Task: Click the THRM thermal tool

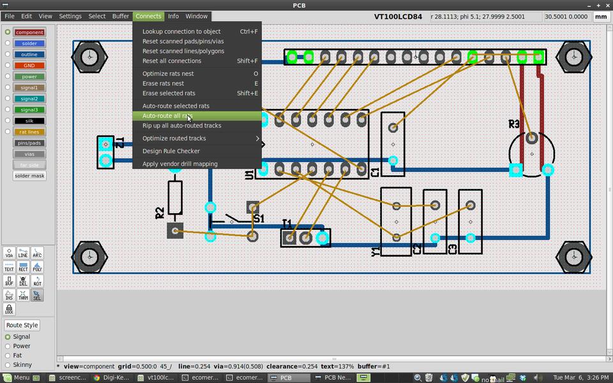Action: 23,294
